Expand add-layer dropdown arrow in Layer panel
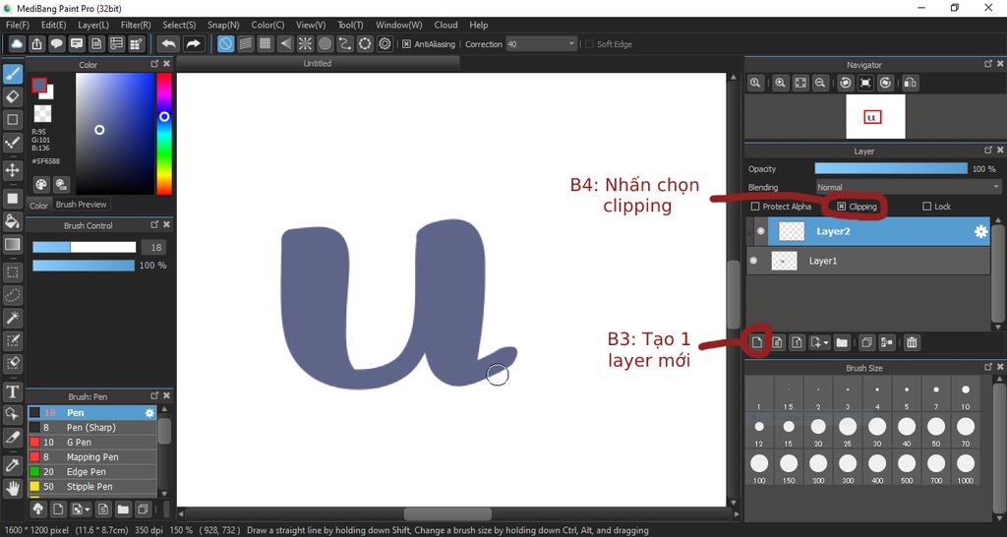Screen dimensions: 1007x537 [x=826, y=343]
